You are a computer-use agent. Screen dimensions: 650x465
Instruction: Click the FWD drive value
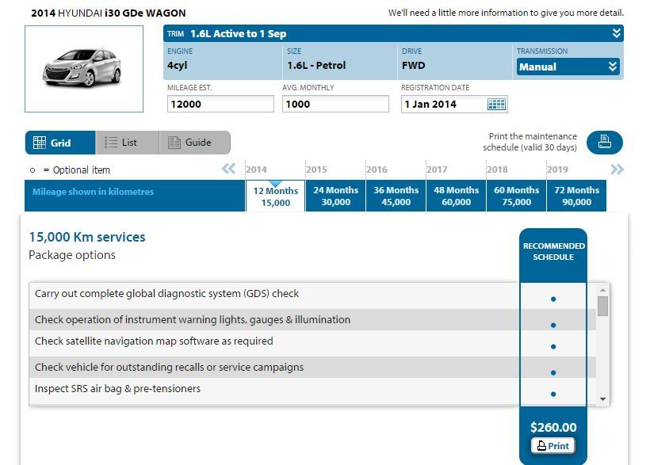click(x=413, y=66)
